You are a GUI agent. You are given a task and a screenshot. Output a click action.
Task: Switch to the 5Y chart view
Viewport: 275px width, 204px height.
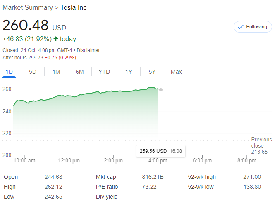tap(152, 72)
